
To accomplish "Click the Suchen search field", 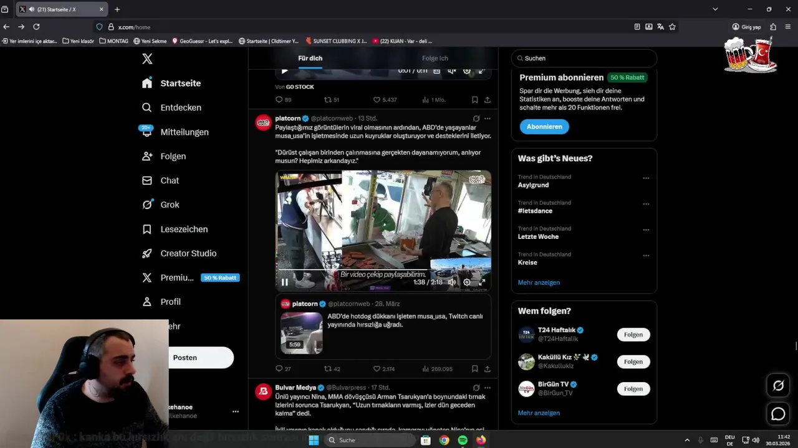I will 584,58.
